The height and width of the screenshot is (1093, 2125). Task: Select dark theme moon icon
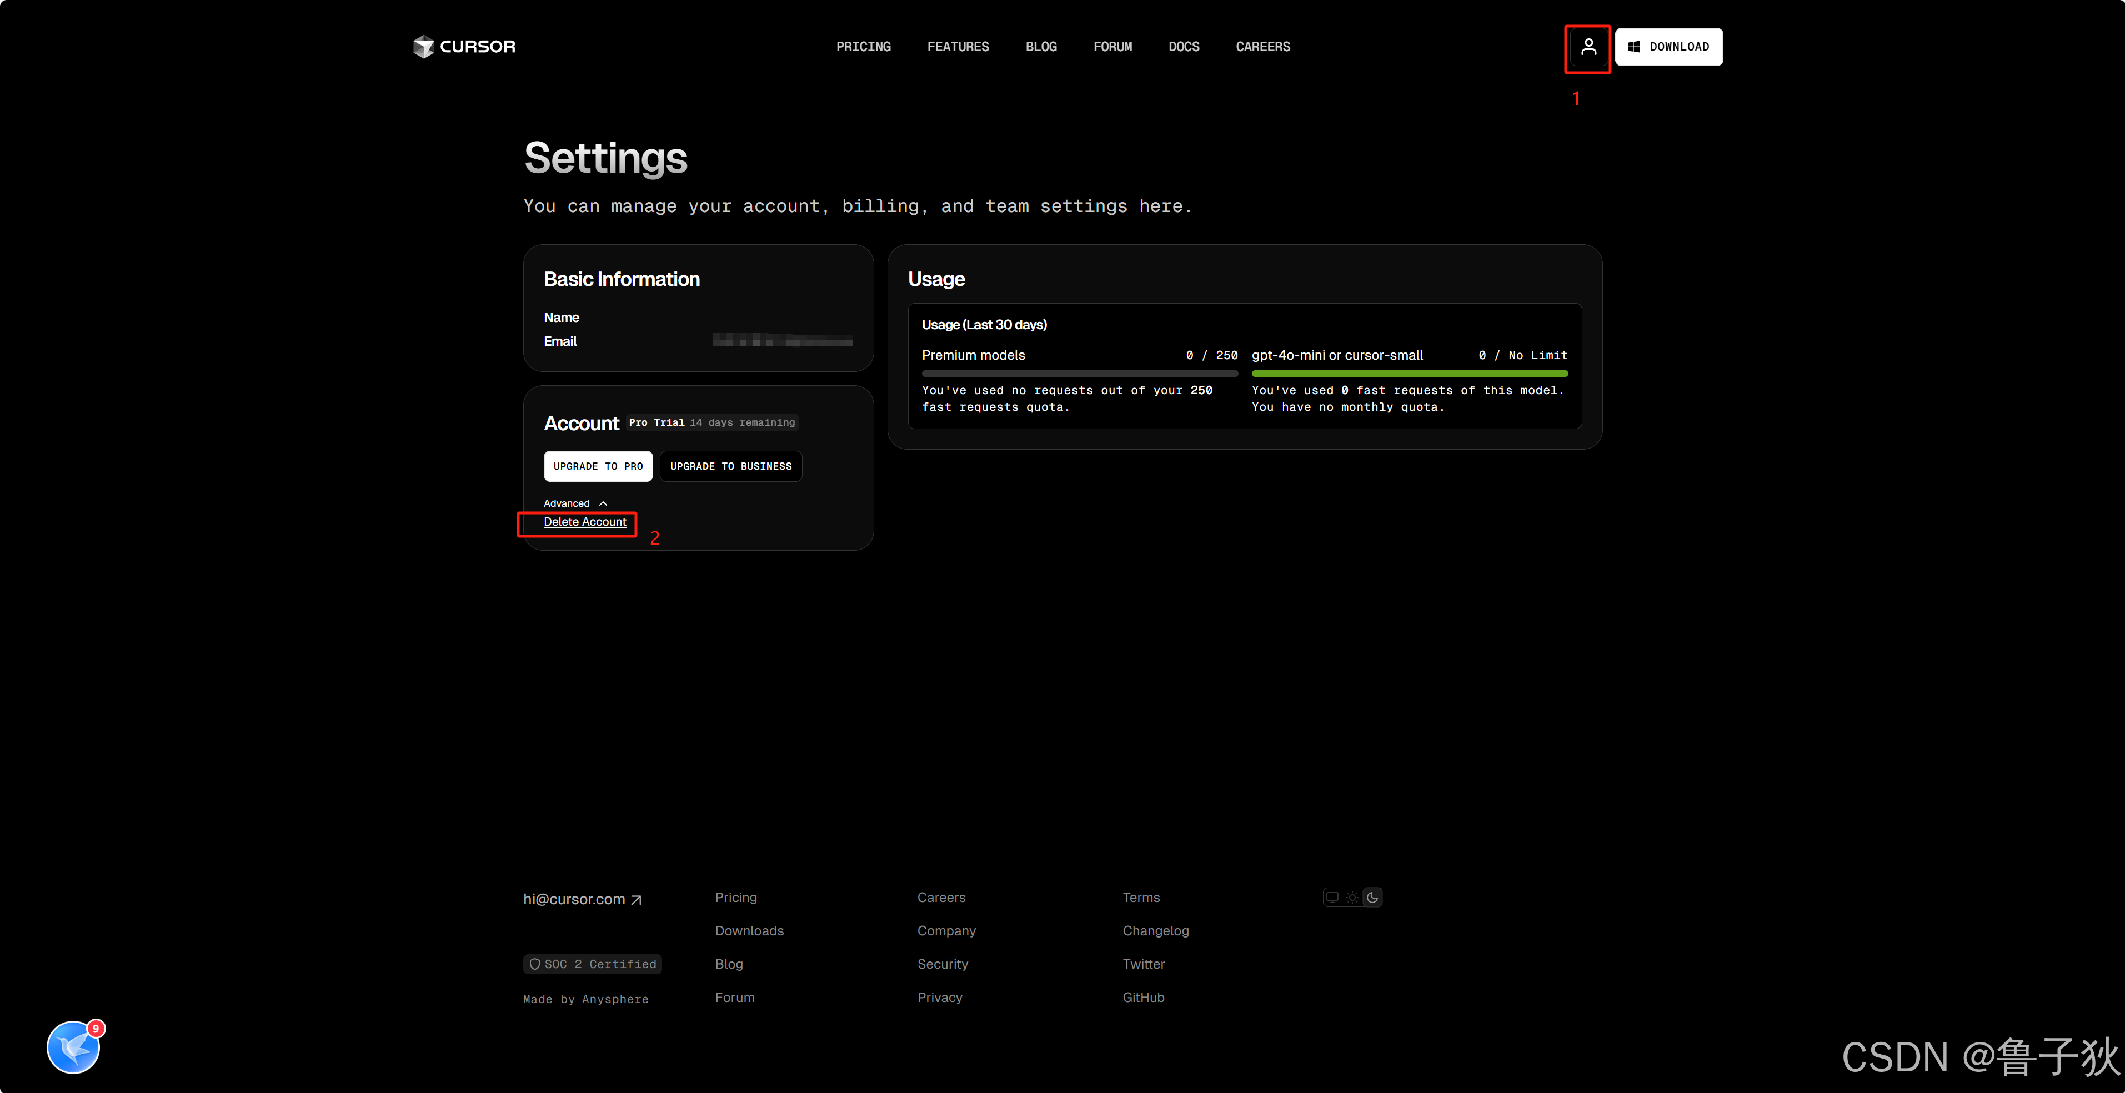pyautogui.click(x=1372, y=898)
